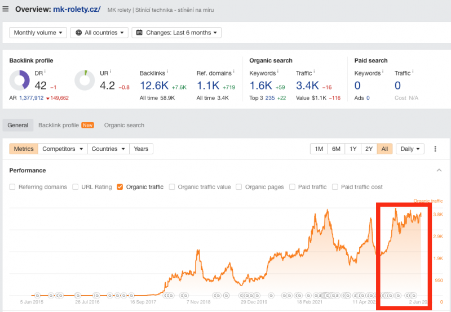
Task: Select the Metrics tab
Action: click(24, 149)
